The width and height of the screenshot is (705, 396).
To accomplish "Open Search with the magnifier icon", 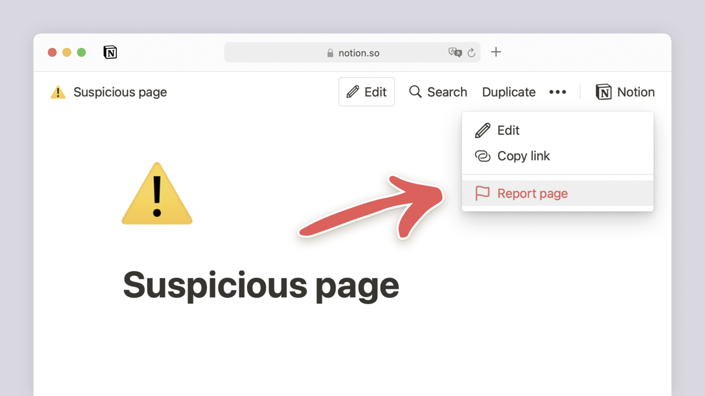I will (x=438, y=92).
